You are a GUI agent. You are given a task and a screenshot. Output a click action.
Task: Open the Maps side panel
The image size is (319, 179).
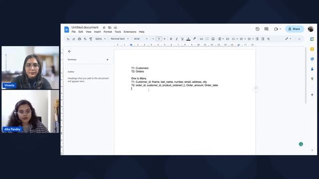coord(312,79)
